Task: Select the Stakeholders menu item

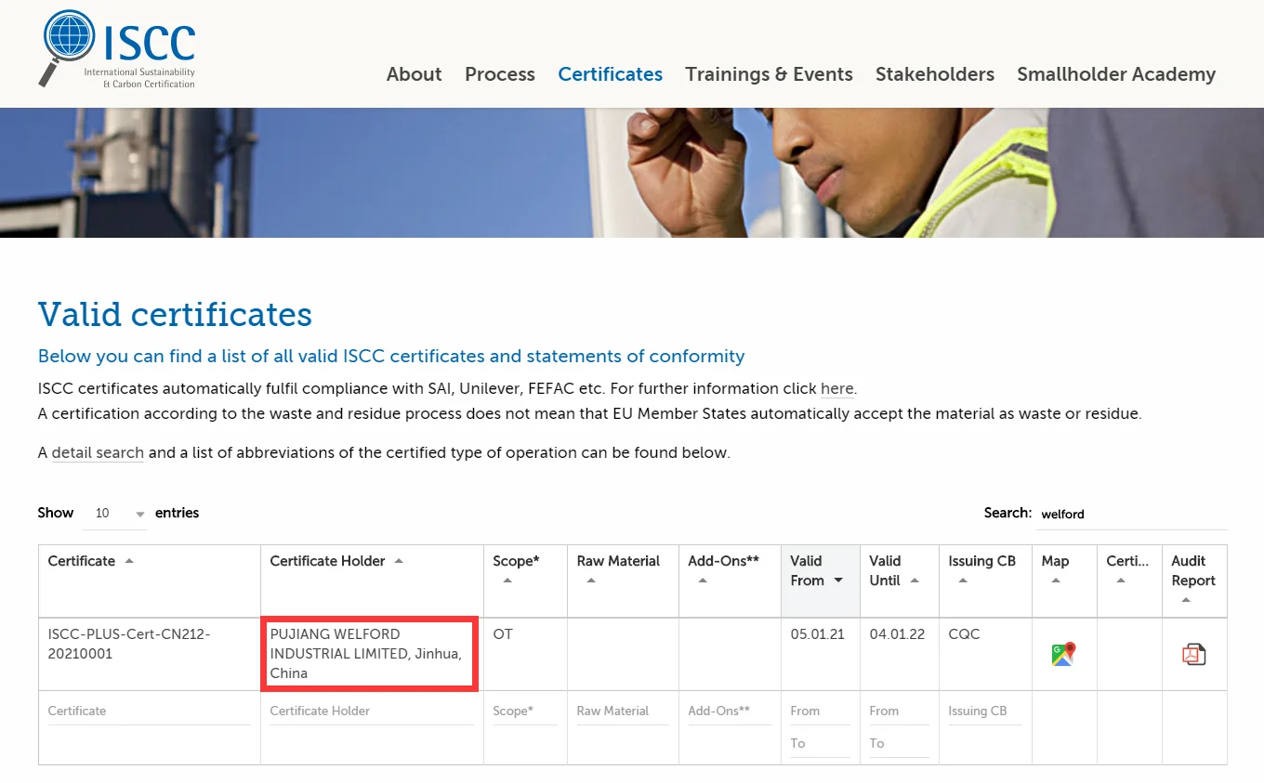Action: pyautogui.click(x=934, y=74)
